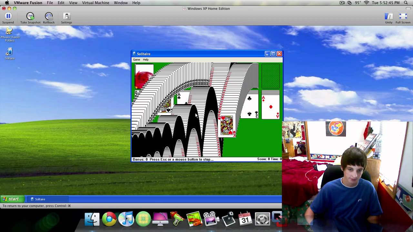Click the Solitaire score and time status
The image size is (413, 232).
269,159
